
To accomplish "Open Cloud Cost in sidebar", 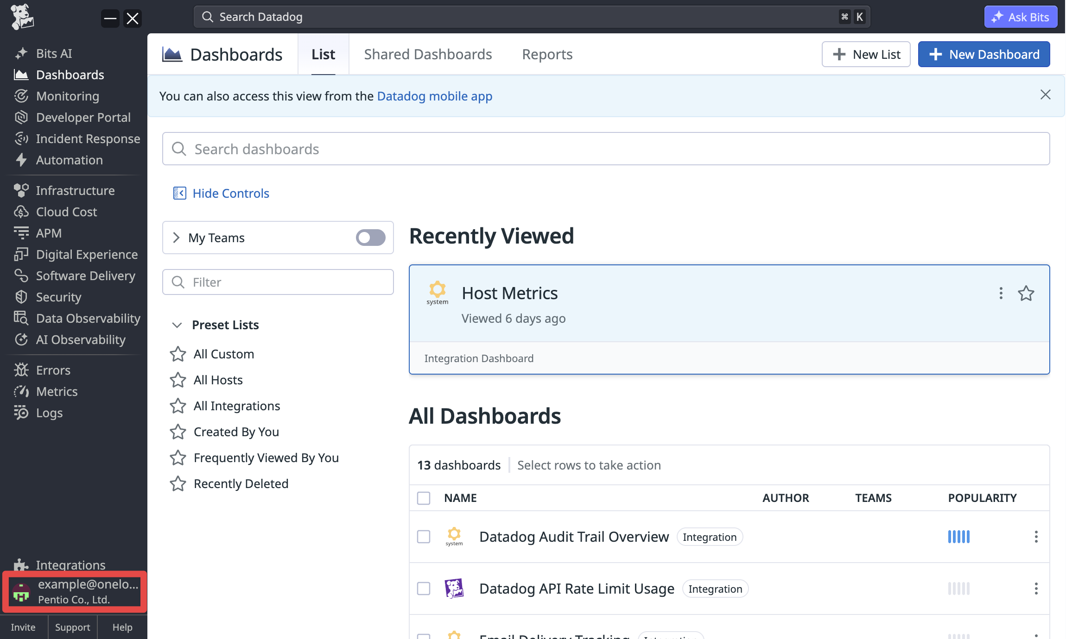I will [55, 212].
